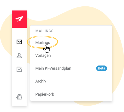Click the small flyout pointer arrow beside Mailings
This screenshot has width=124, height=112.
coord(30,42)
